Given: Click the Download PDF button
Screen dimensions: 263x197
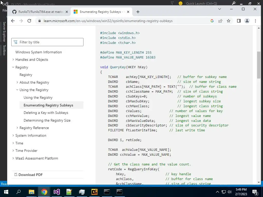Looking at the screenshot, I should (28, 175).
